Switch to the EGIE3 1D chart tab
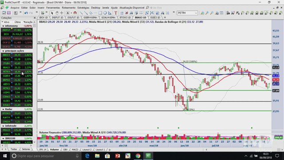284x160 pixels. pyautogui.click(x=155, y=18)
